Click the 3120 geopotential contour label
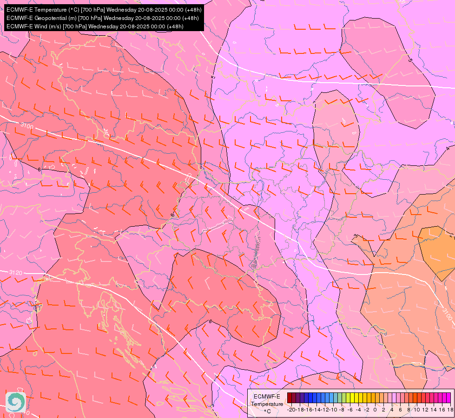This screenshot has width=455, height=418. click(16, 273)
